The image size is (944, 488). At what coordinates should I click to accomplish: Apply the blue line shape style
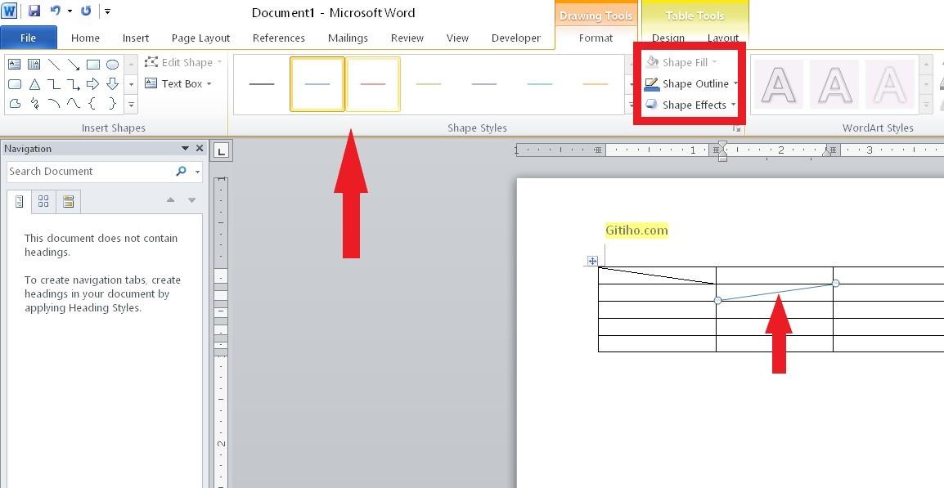(317, 84)
